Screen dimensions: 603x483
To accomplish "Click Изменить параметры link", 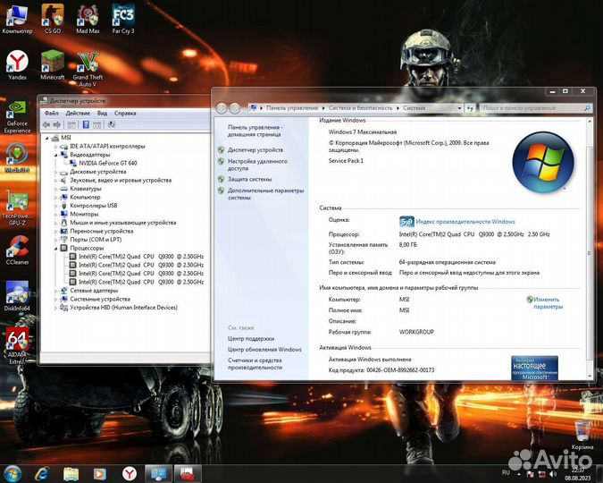I will tap(548, 303).
